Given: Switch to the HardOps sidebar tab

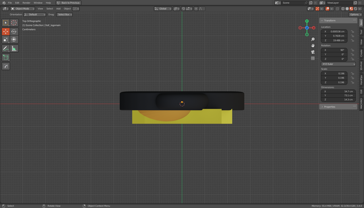Looking at the screenshot, I should (361, 79).
